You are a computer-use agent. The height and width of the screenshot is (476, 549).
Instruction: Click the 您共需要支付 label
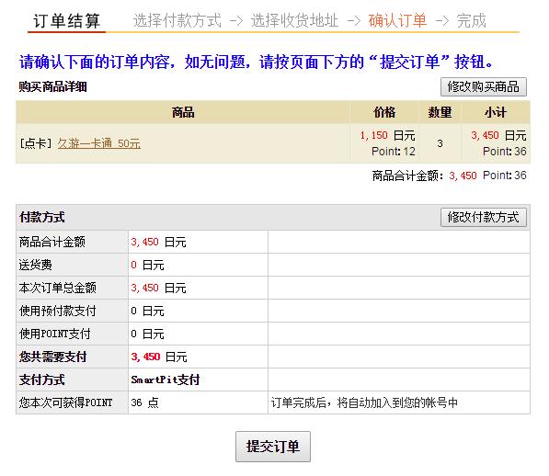52,357
